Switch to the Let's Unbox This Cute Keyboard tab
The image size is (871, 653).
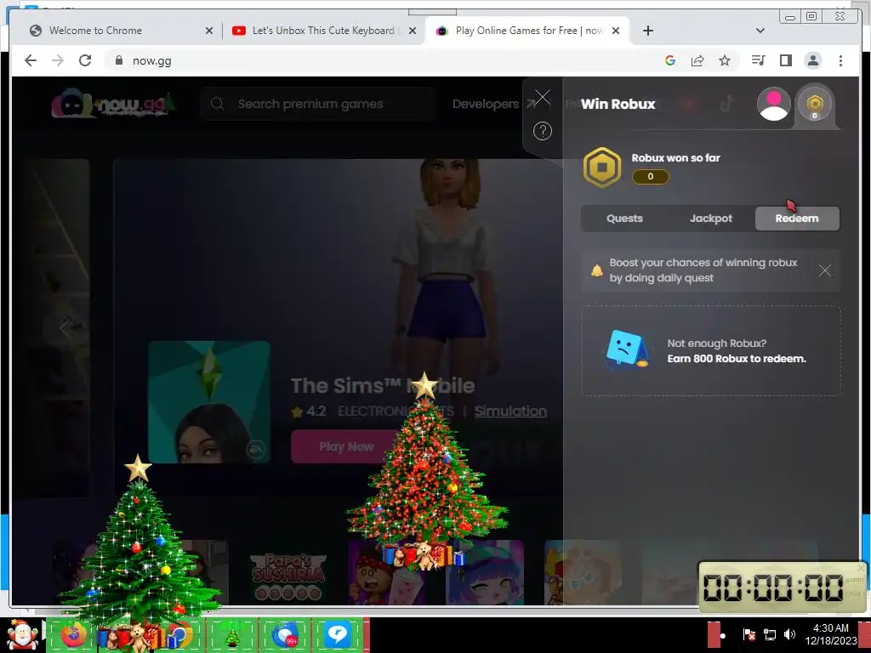click(x=323, y=31)
